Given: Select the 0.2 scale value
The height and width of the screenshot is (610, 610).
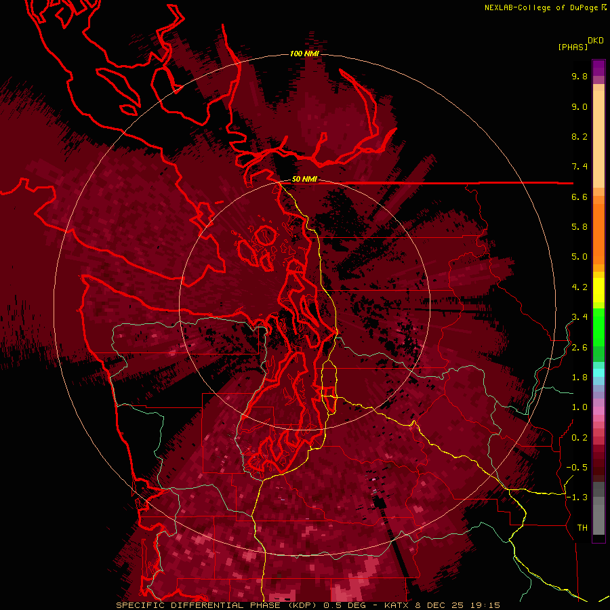Looking at the screenshot, I should 579,438.
